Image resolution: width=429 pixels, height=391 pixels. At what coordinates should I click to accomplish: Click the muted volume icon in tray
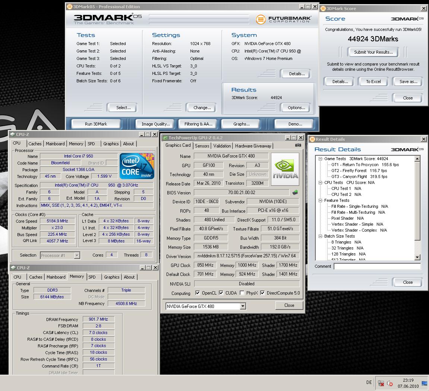pyautogui.click(x=390, y=383)
